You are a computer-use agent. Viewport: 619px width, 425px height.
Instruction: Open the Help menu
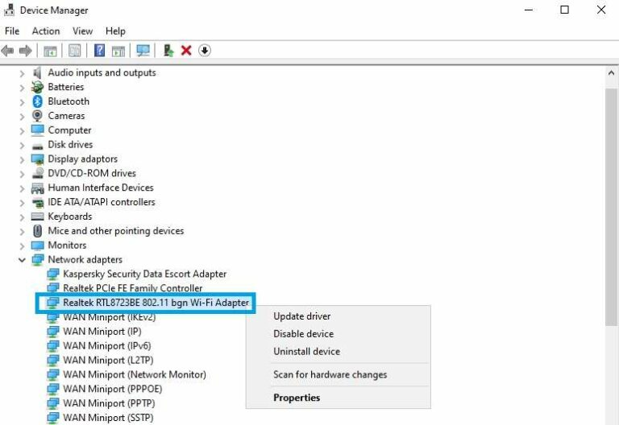[115, 31]
